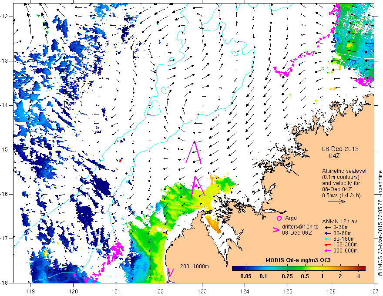Click the 119 longitude axis label

30,291
